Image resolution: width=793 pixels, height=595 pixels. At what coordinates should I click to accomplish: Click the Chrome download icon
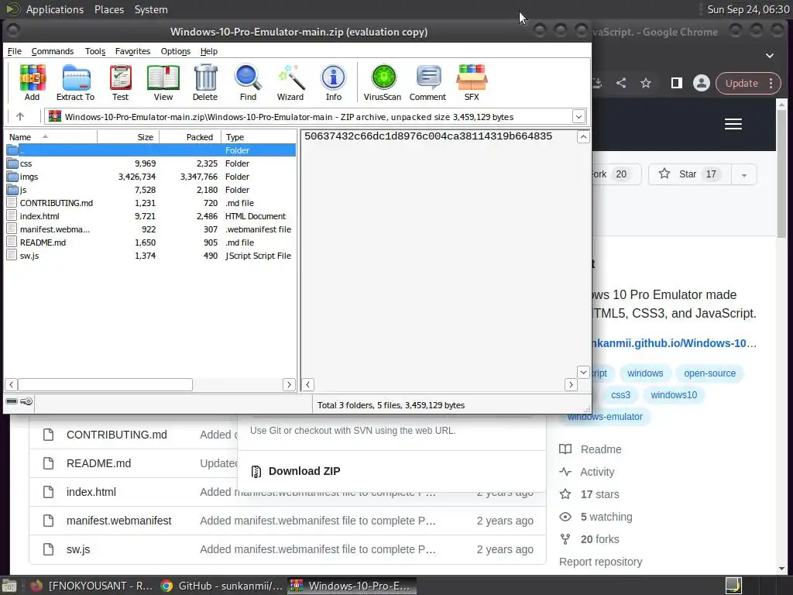597,83
